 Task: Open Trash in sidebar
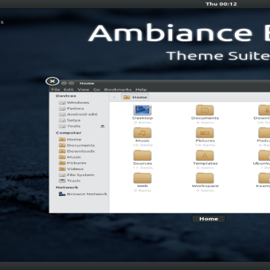(x=70, y=181)
